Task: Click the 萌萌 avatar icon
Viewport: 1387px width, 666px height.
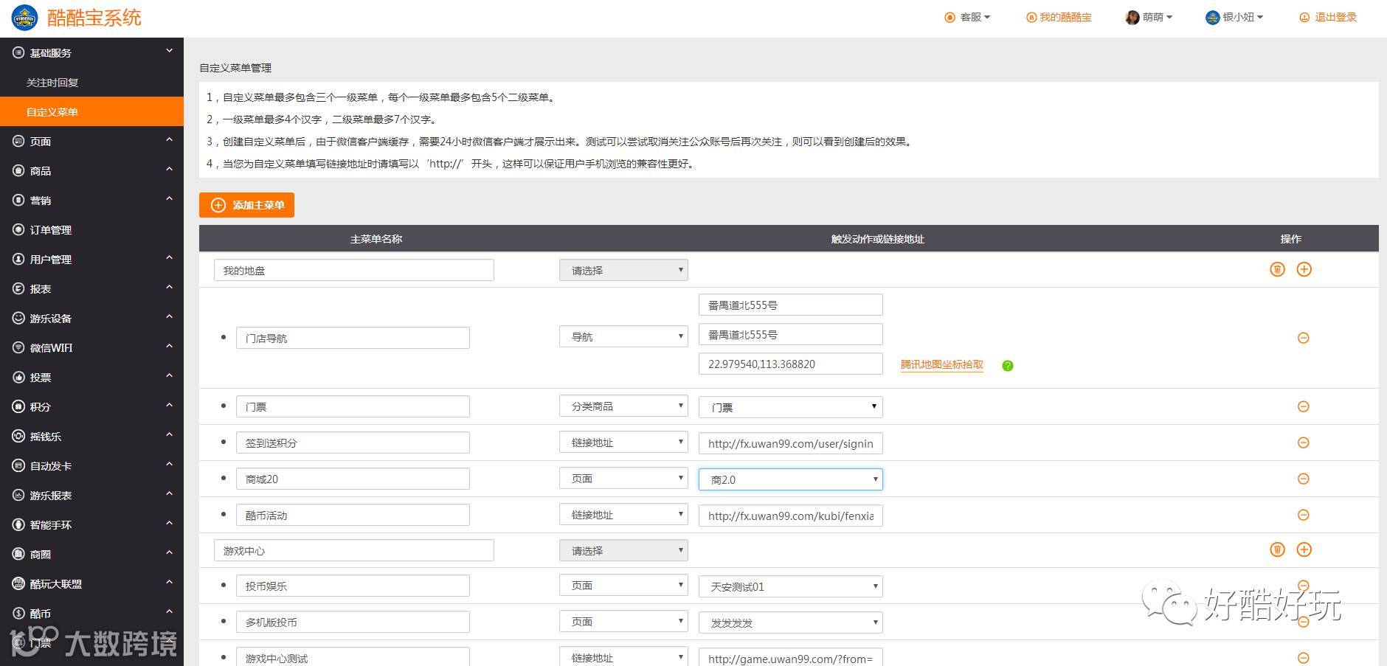Action: 1132,18
